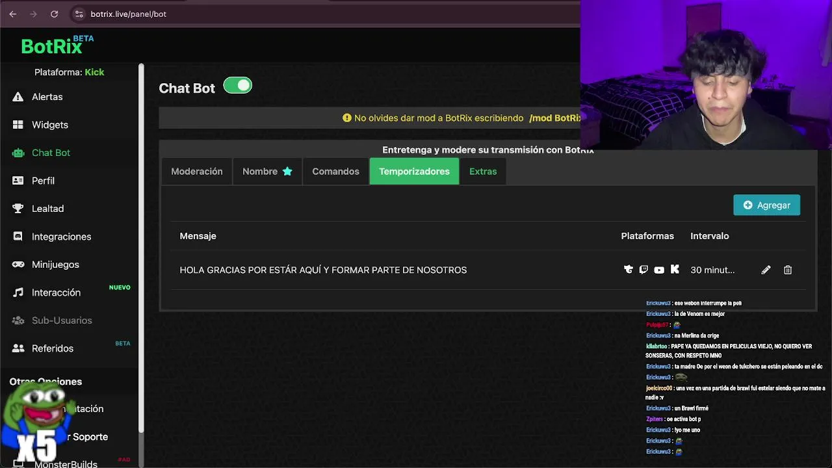Click the Trovo platform icon in timer row
The height and width of the screenshot is (468, 832).
[x=628, y=270]
